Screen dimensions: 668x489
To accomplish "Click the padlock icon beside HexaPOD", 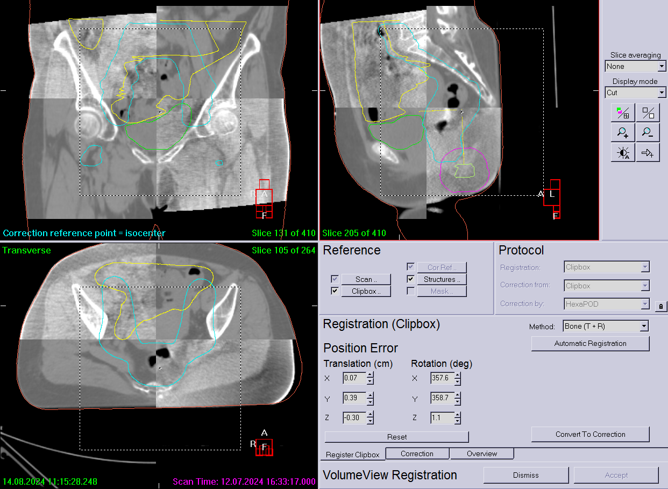I will pos(660,306).
